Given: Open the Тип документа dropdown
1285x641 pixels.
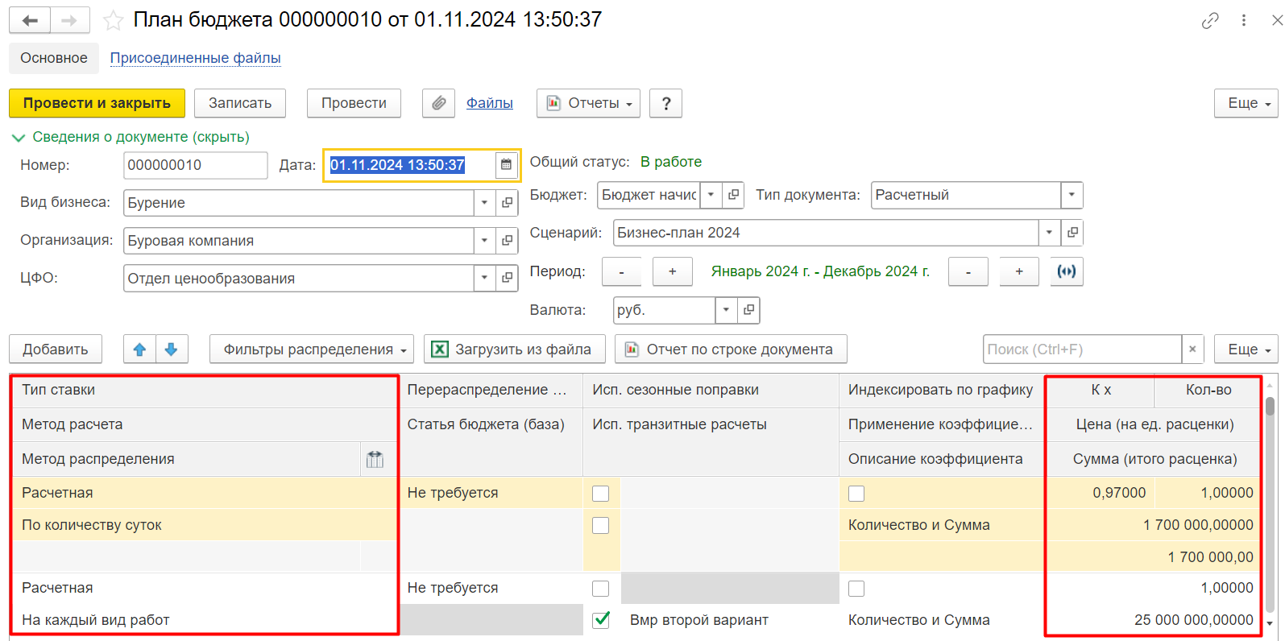Looking at the screenshot, I should tap(1072, 195).
